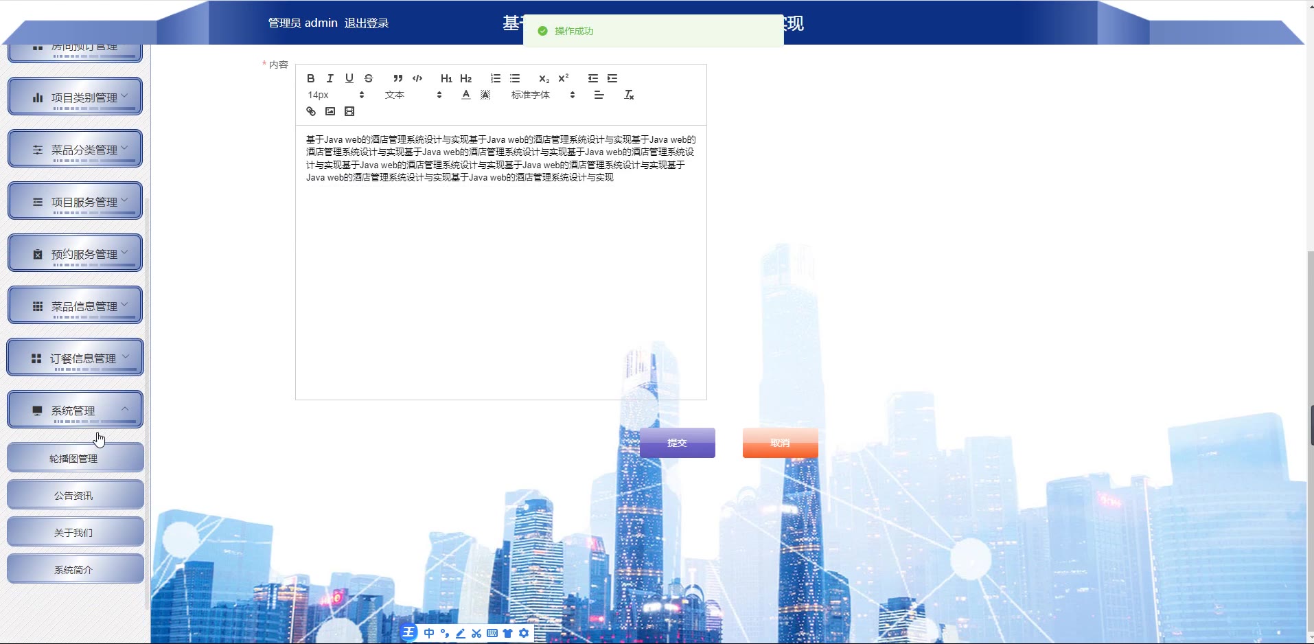Pick a text color with the A icon
1314x644 pixels.
466,95
